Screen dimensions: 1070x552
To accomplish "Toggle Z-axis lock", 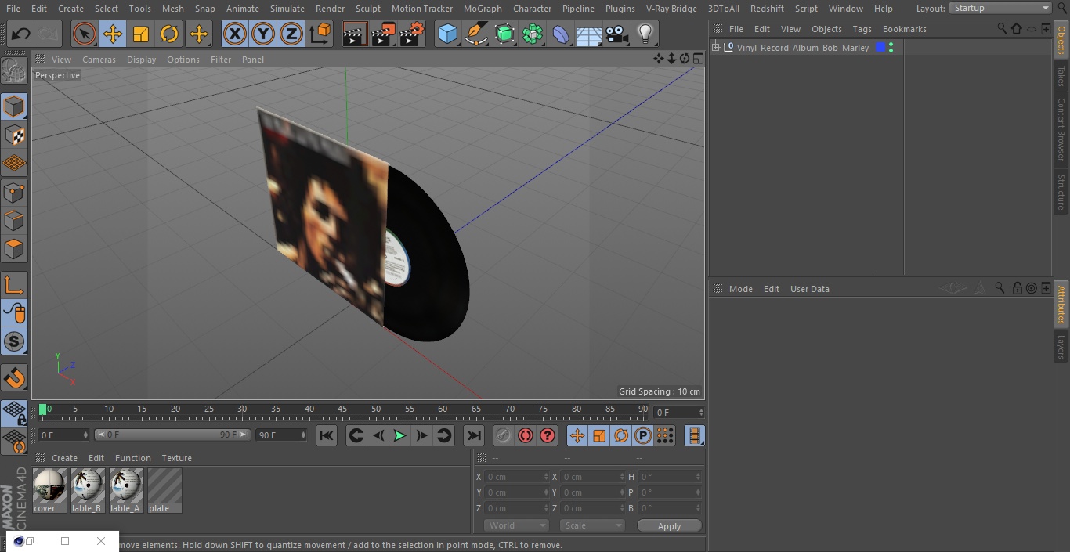I will (291, 34).
